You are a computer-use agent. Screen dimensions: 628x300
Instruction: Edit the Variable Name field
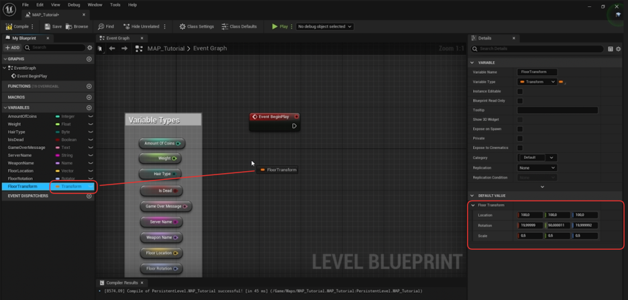pyautogui.click(x=537, y=72)
